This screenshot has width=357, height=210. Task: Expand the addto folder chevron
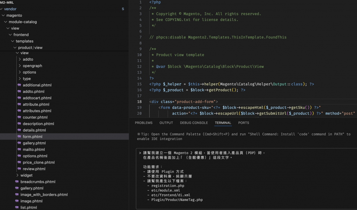tap(20, 59)
